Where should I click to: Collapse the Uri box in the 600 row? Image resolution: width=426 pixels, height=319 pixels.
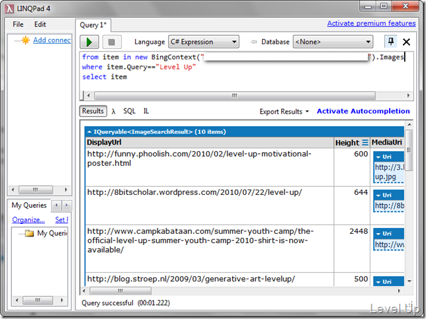378,157
